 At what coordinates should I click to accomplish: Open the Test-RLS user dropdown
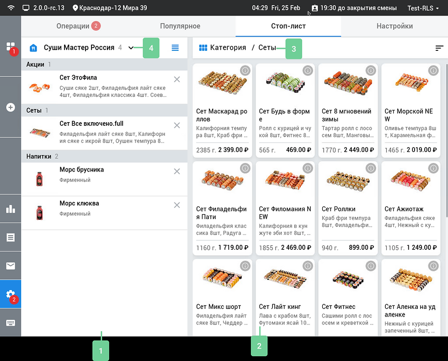pyautogui.click(x=423, y=8)
